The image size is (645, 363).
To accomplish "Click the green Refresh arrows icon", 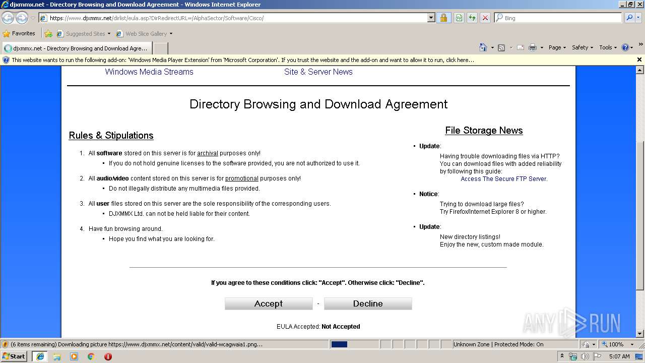I will pos(472,18).
